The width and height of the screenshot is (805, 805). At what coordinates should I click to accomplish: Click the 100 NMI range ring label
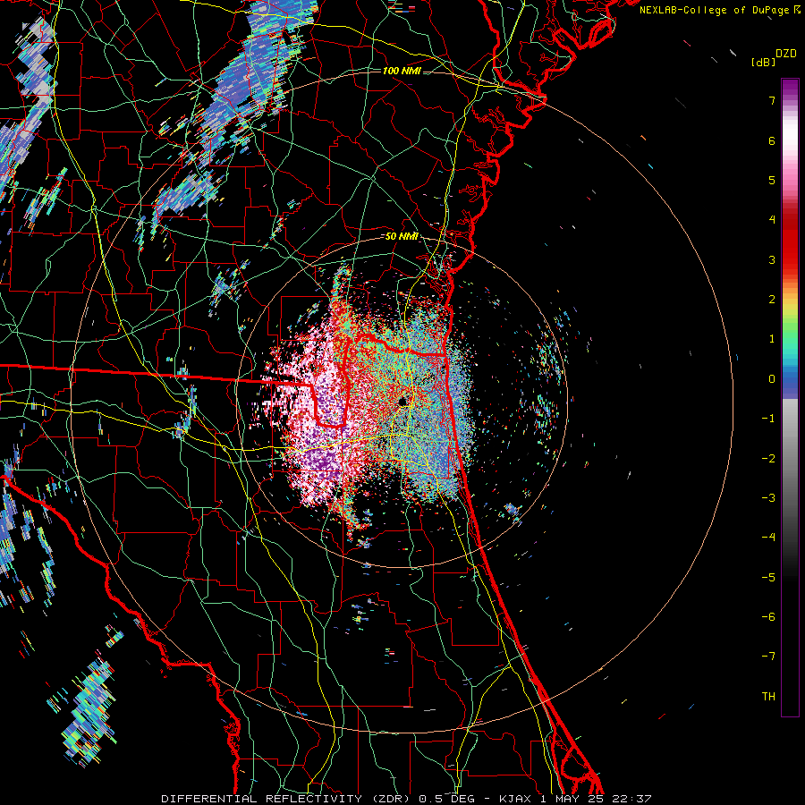(402, 71)
